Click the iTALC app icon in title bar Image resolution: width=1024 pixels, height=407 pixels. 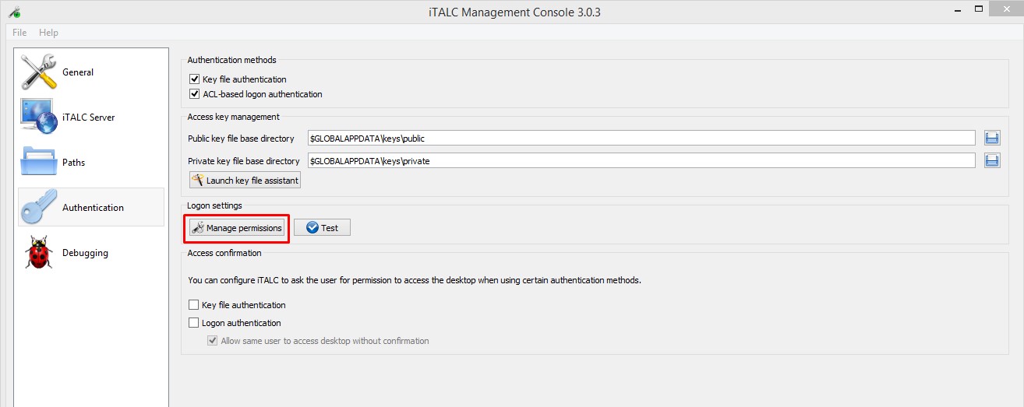(x=14, y=12)
